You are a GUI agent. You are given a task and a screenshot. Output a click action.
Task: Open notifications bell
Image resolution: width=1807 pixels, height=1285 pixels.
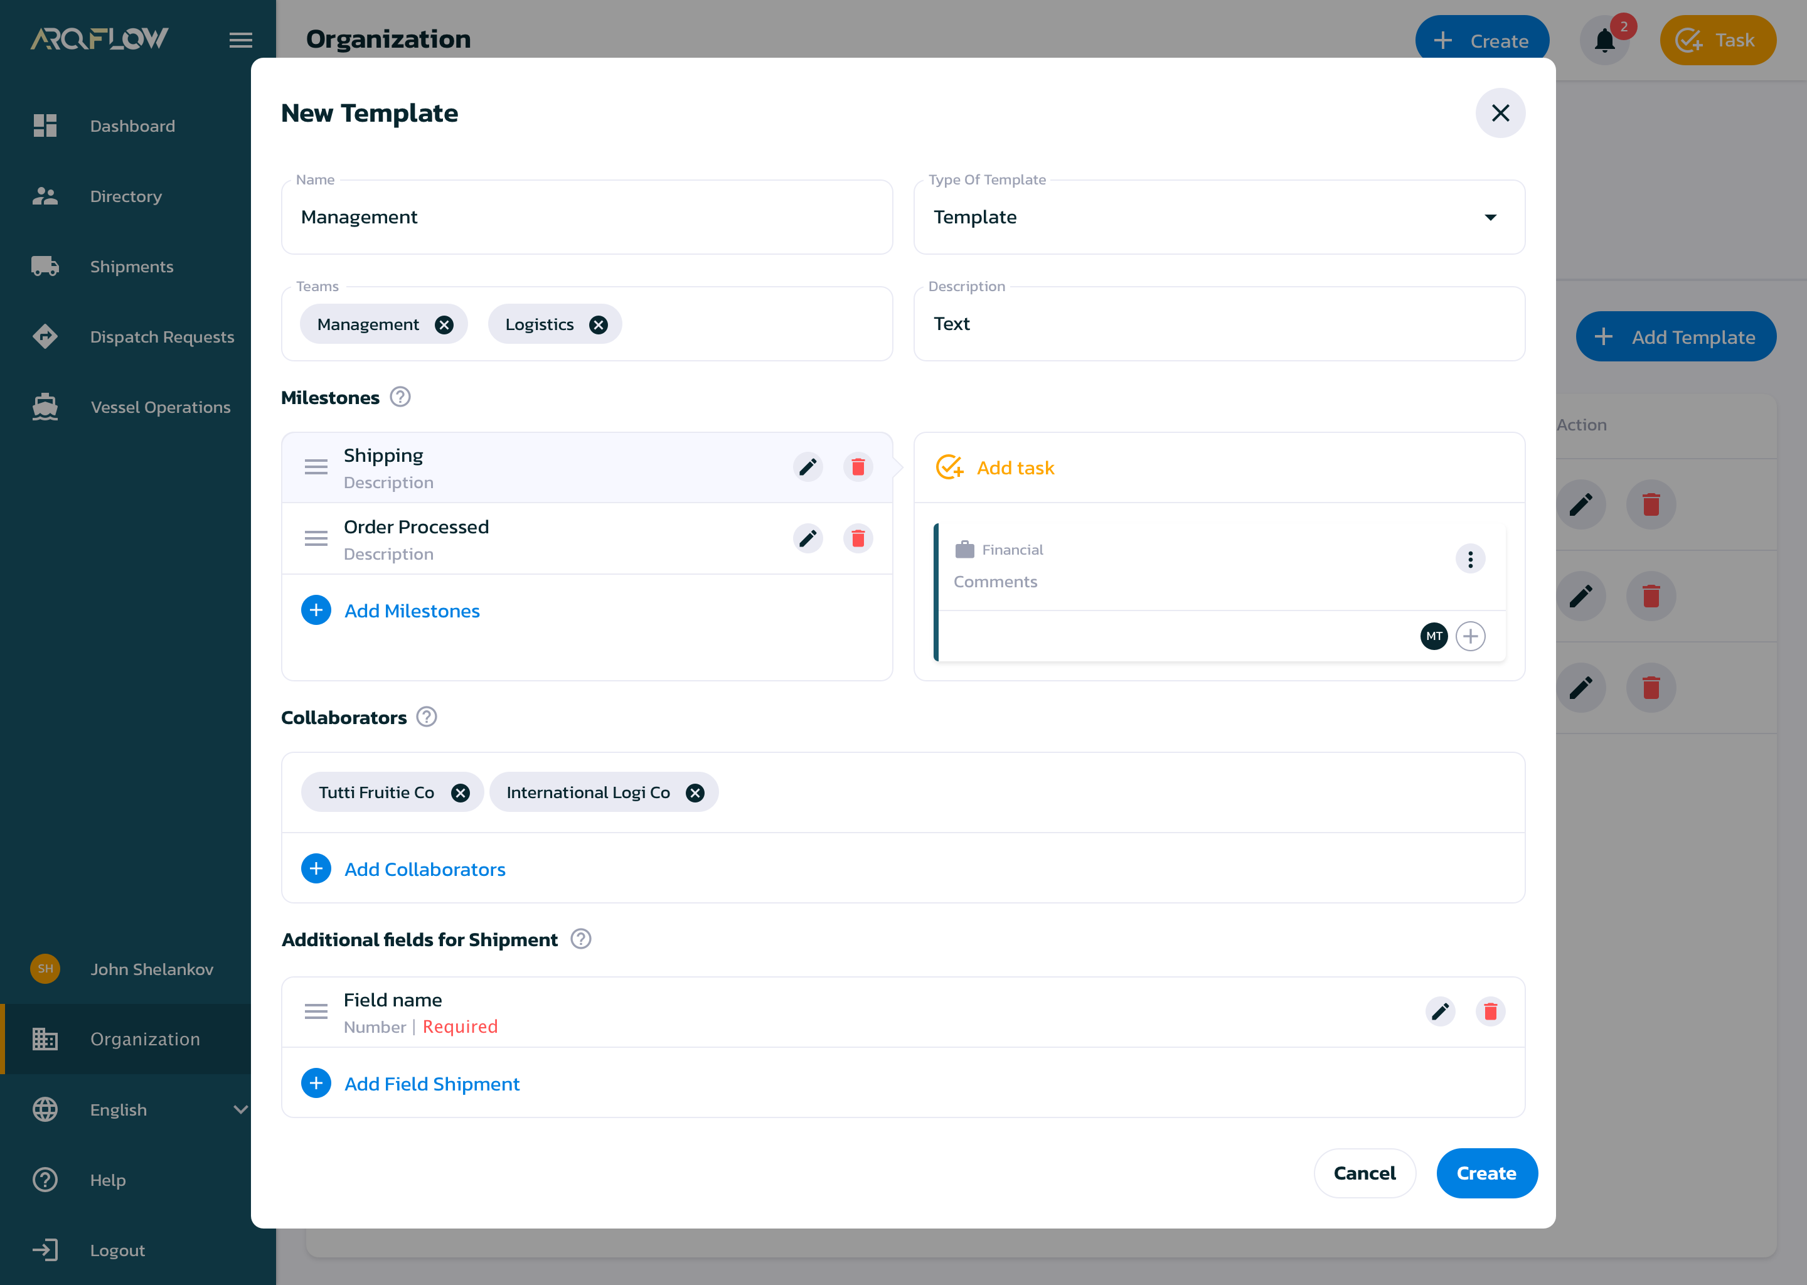click(x=1604, y=40)
